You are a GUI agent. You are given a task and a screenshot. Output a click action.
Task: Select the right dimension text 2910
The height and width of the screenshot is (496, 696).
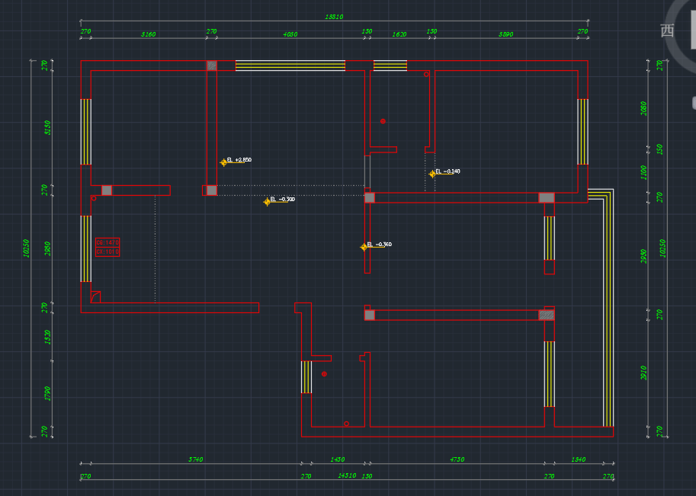pos(643,373)
